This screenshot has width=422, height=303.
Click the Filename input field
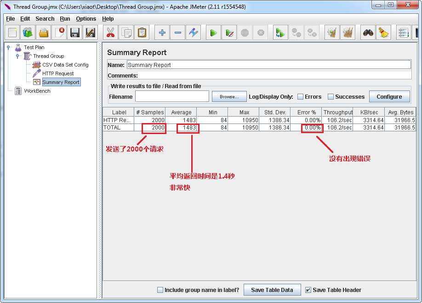click(x=172, y=97)
